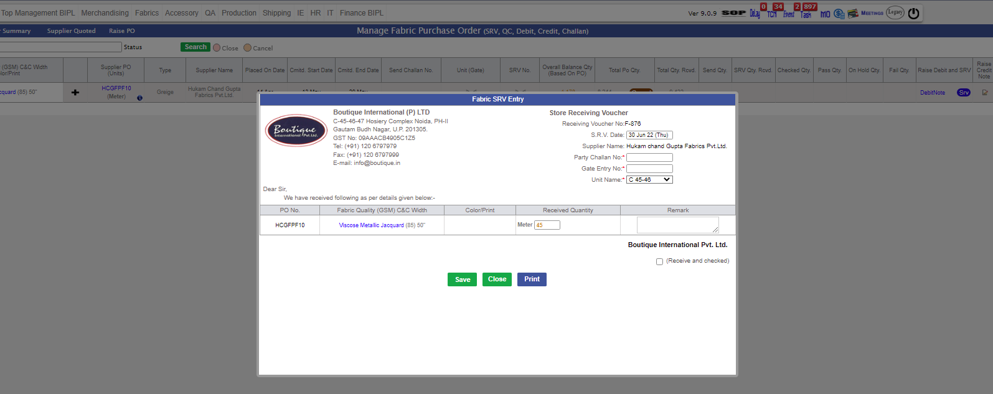Screen dimensions: 993x394
Task: Click Greige type cell in table
Action: point(165,92)
